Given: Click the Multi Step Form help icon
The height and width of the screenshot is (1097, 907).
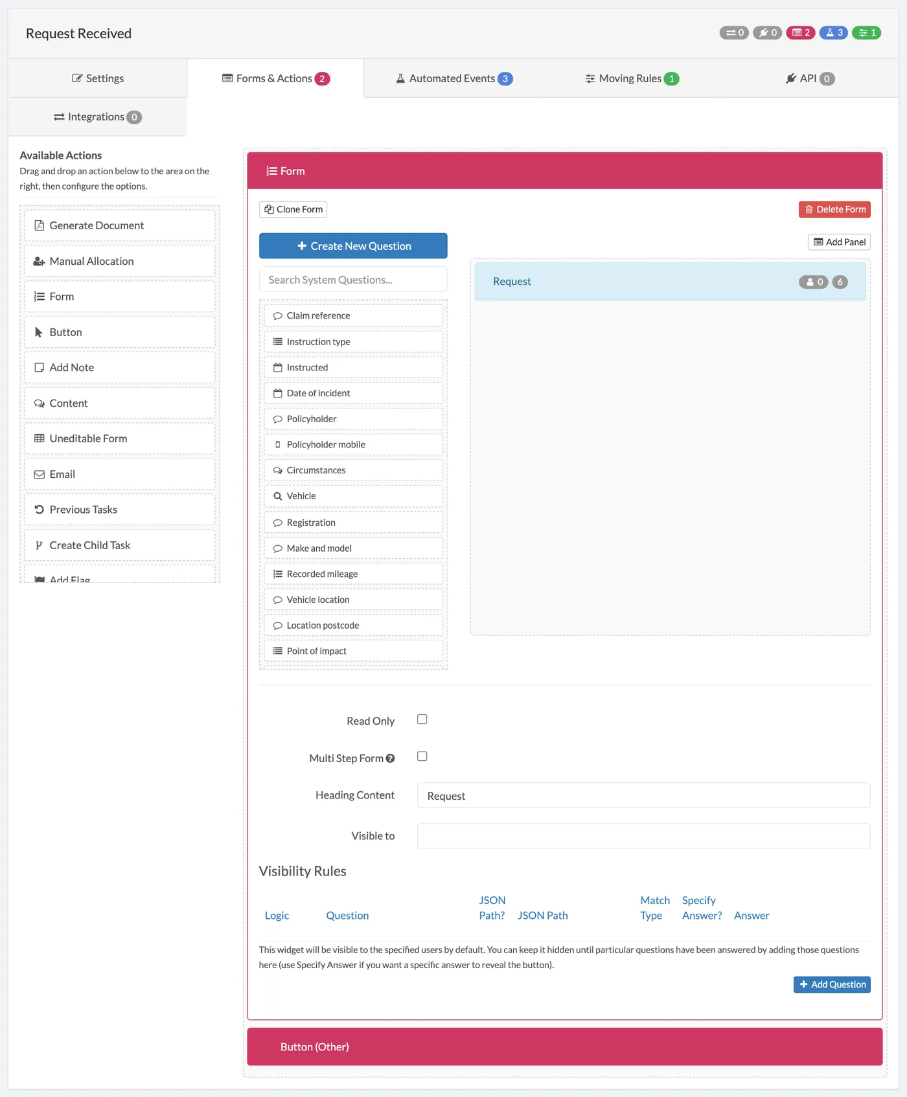Looking at the screenshot, I should click(x=390, y=758).
